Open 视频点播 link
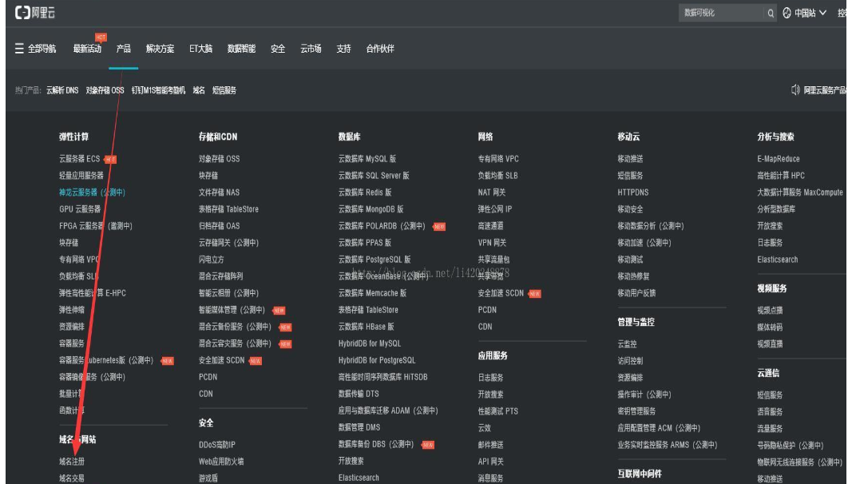852x484 pixels. pyautogui.click(x=770, y=310)
